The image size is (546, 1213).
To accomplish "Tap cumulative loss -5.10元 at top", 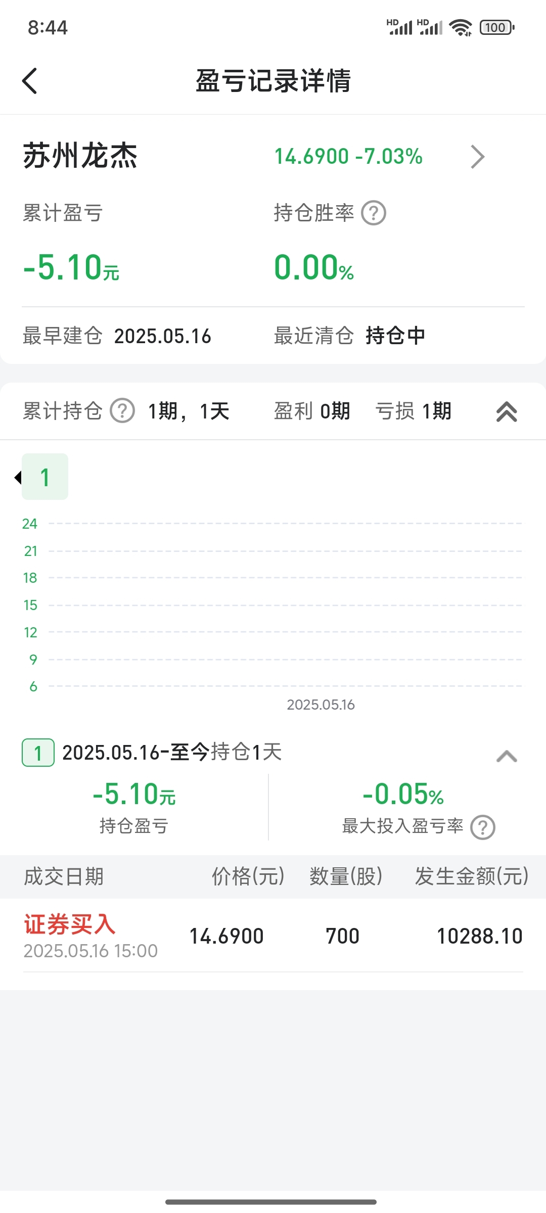I will pyautogui.click(x=71, y=267).
